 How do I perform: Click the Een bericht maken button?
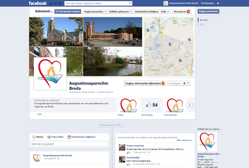click(68, 12)
